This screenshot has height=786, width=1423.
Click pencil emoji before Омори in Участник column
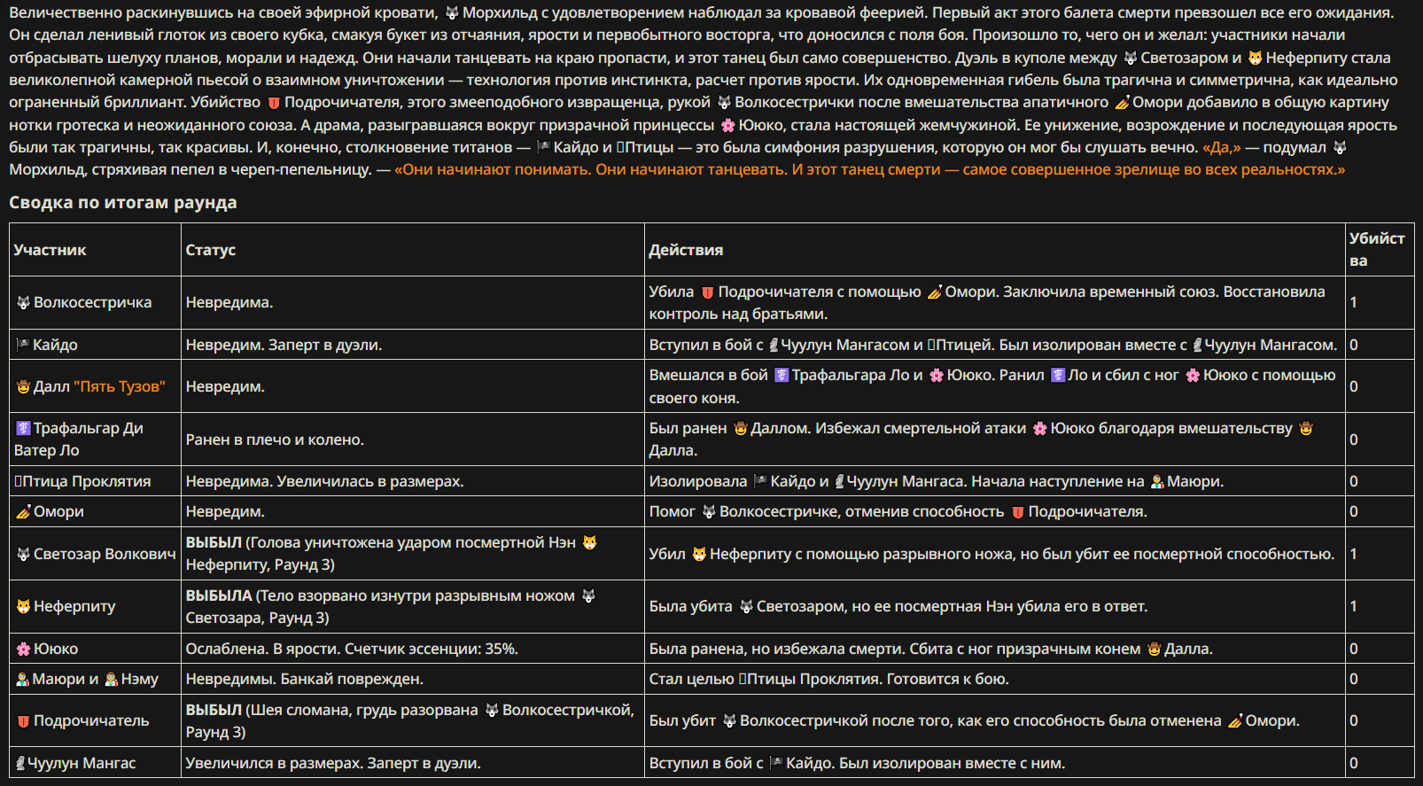(24, 512)
